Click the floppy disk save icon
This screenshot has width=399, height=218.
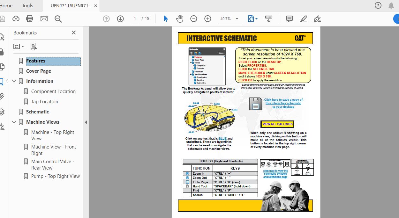pyautogui.click(x=255, y=104)
